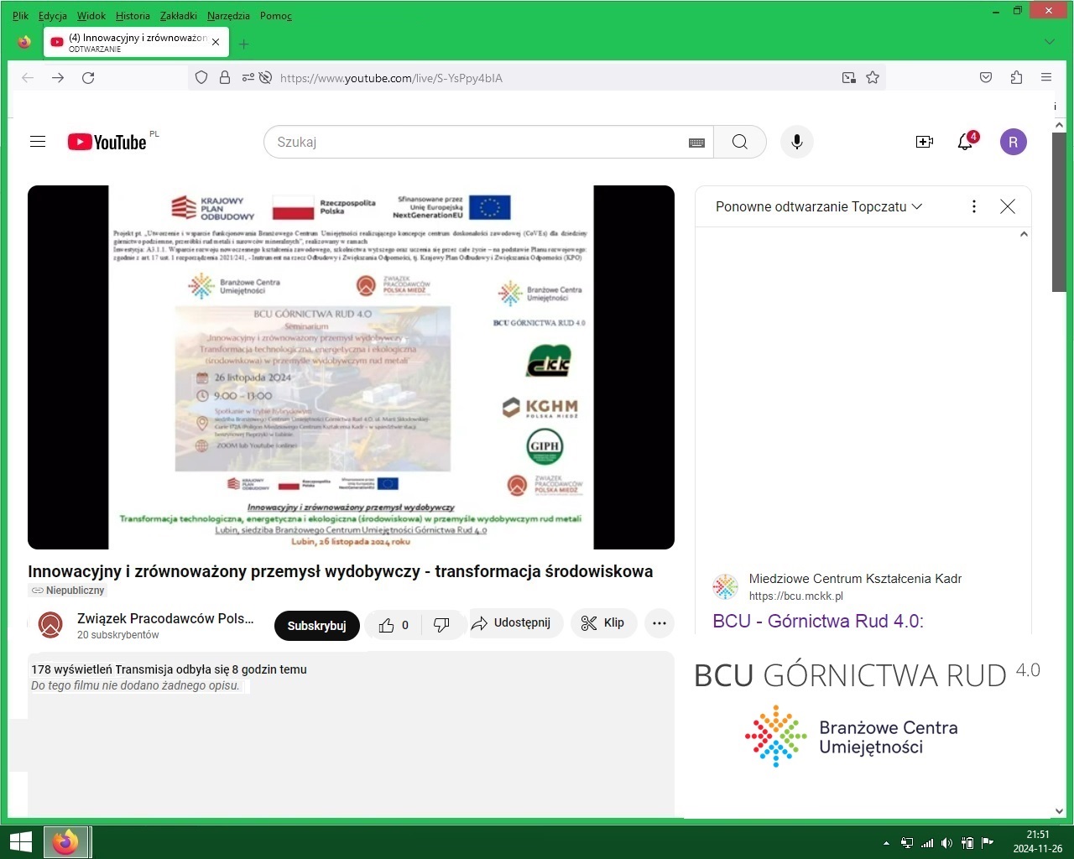Bookmark this page with the star
The width and height of the screenshot is (1074, 859).
873,77
